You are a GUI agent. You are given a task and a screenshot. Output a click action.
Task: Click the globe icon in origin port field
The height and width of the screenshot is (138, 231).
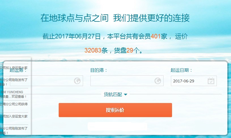[x=77, y=81]
